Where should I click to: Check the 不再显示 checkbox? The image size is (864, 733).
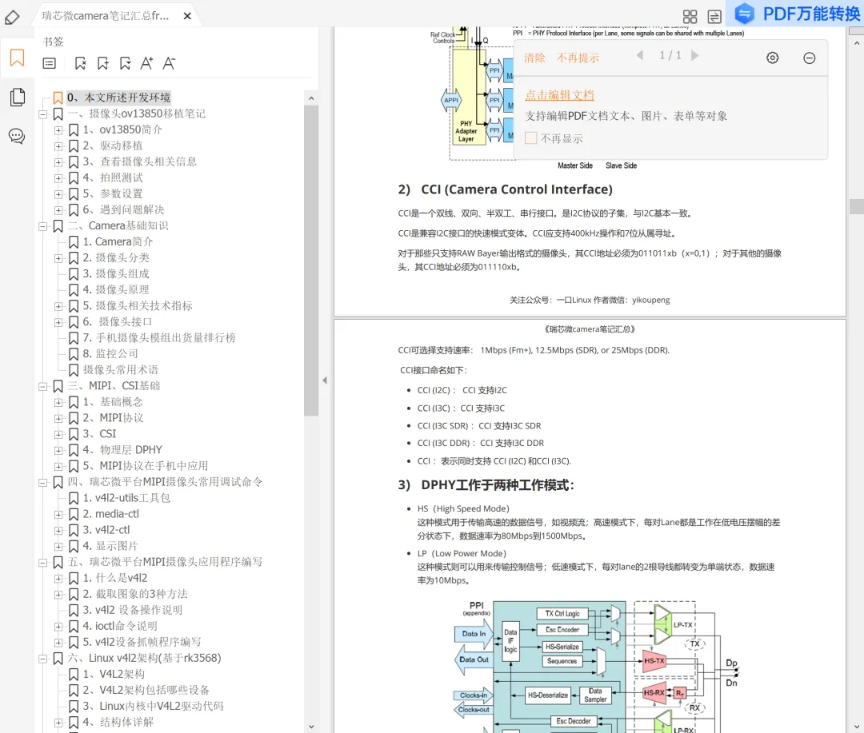click(x=530, y=138)
